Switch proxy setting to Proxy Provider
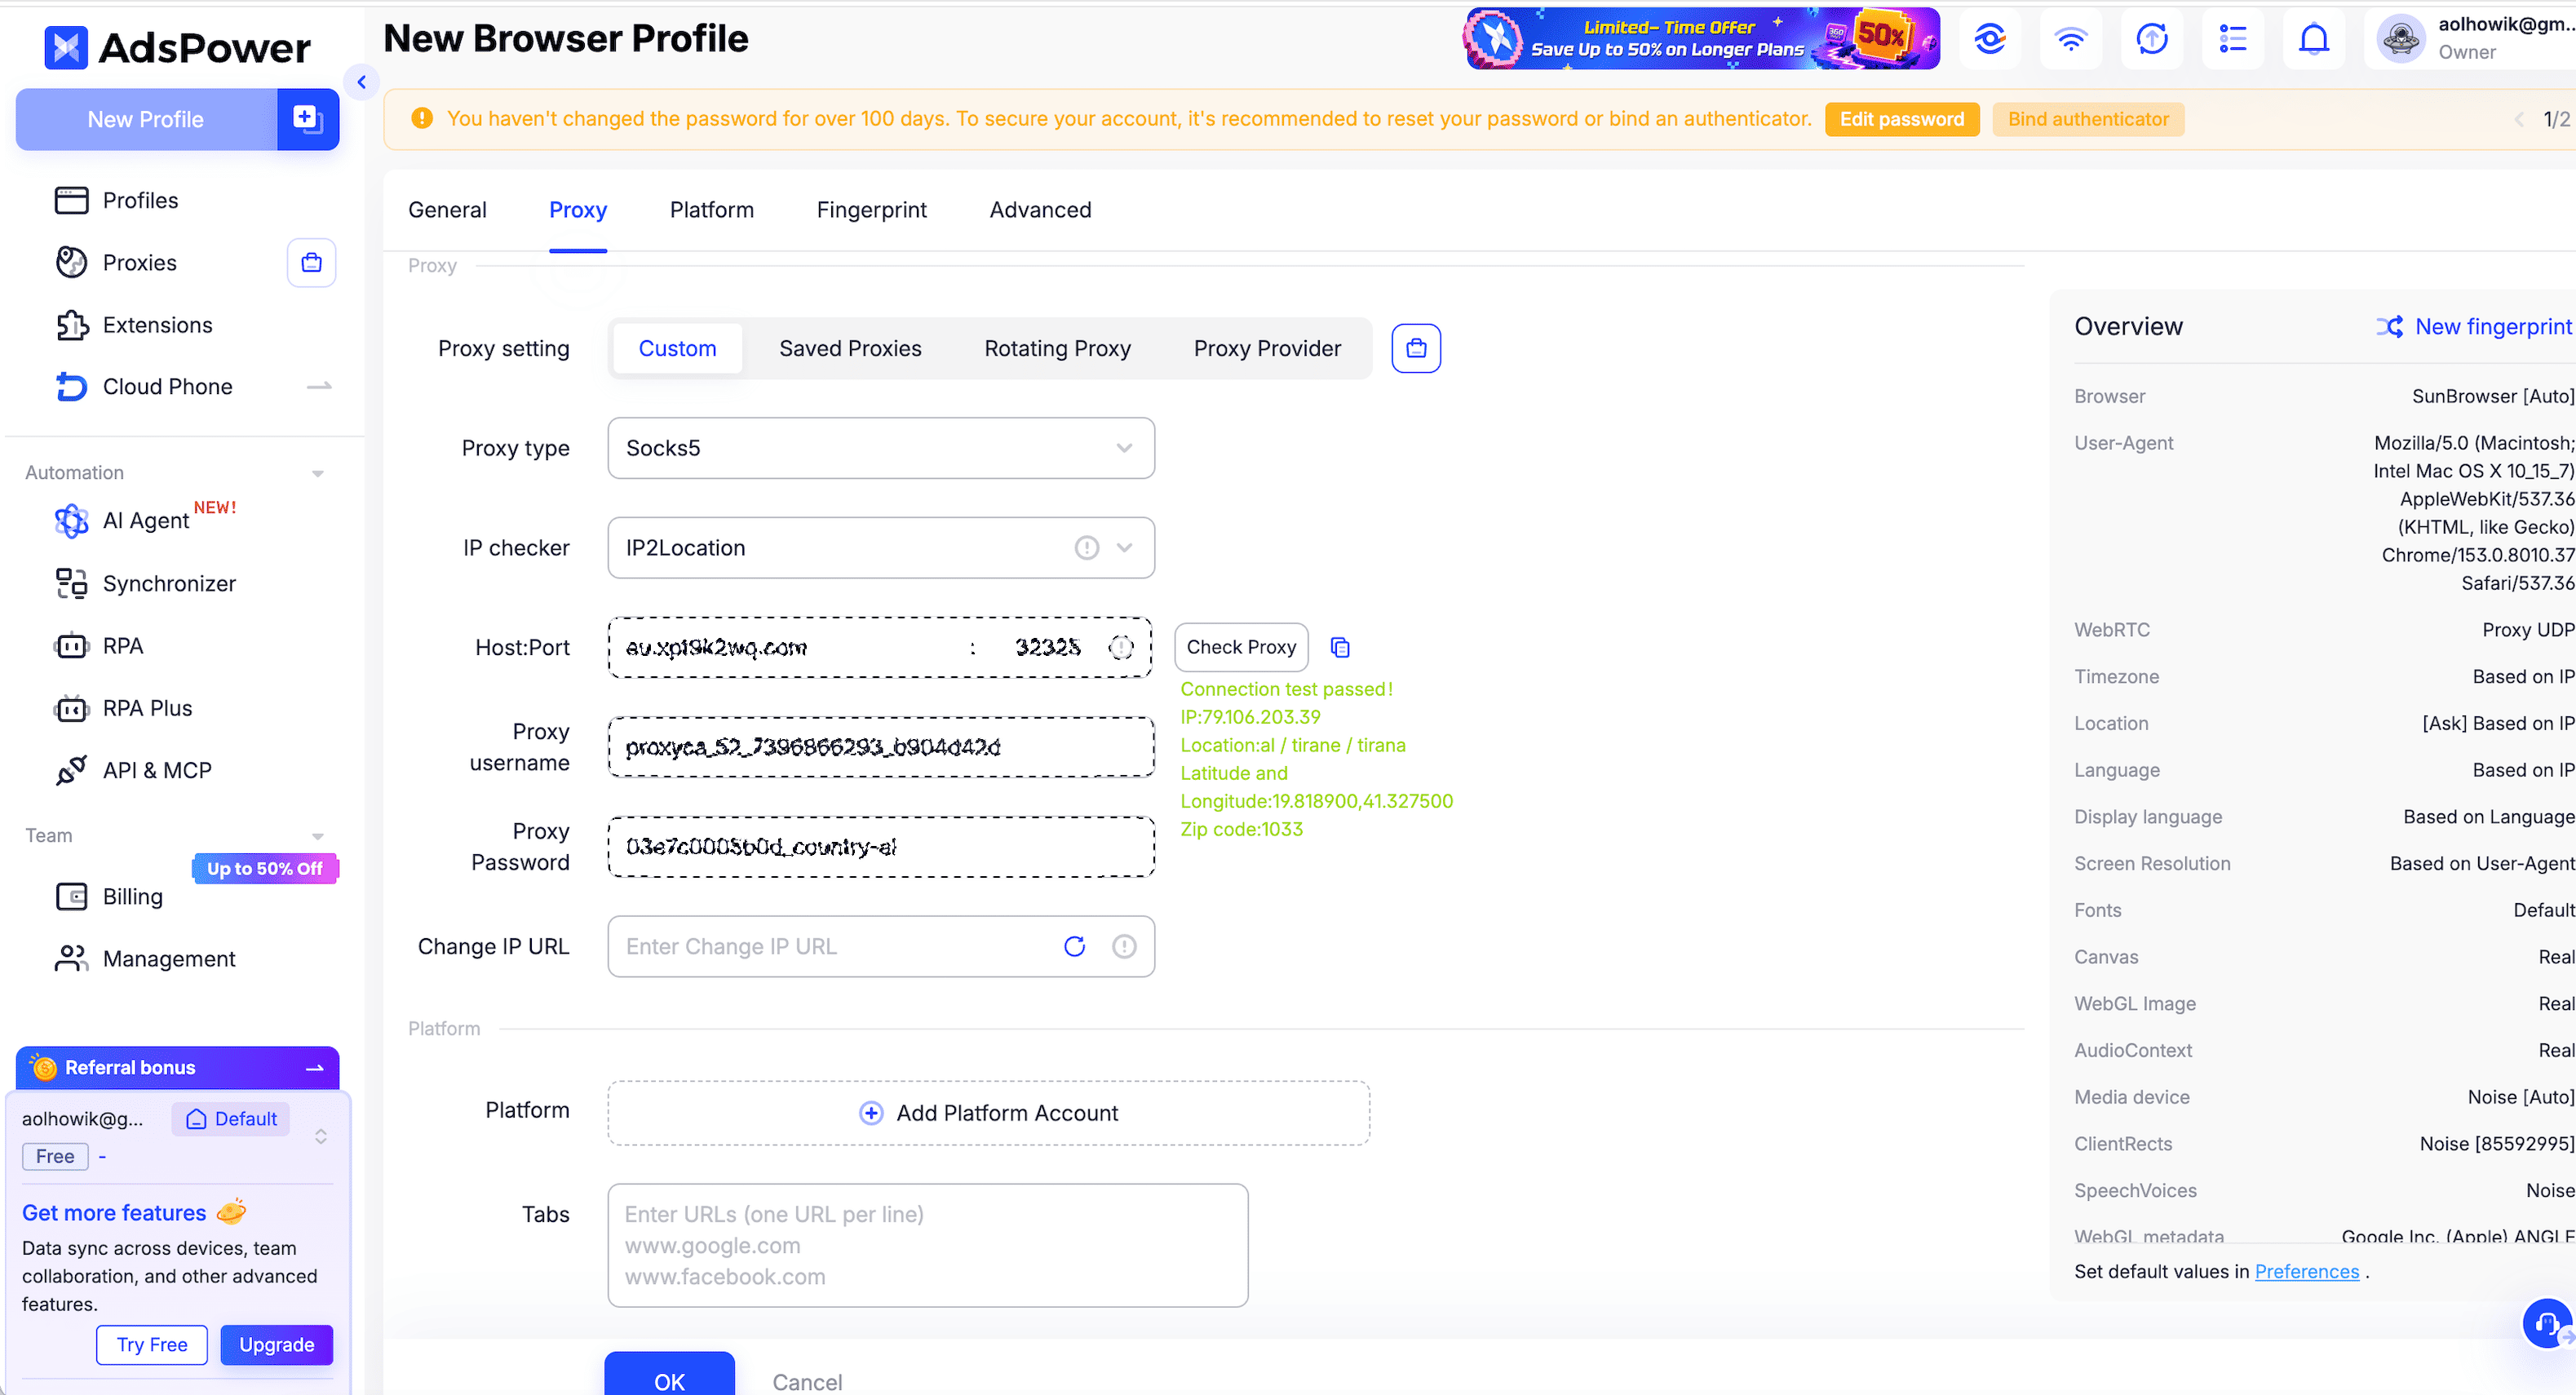This screenshot has width=2576, height=1395. tap(1266, 349)
